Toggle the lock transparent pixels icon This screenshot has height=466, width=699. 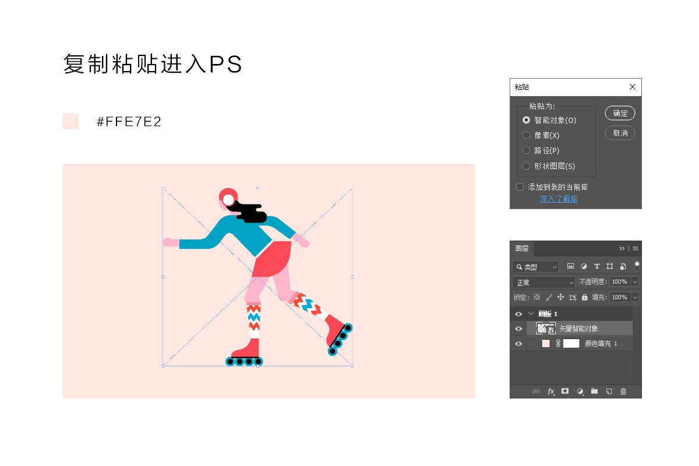click(537, 298)
